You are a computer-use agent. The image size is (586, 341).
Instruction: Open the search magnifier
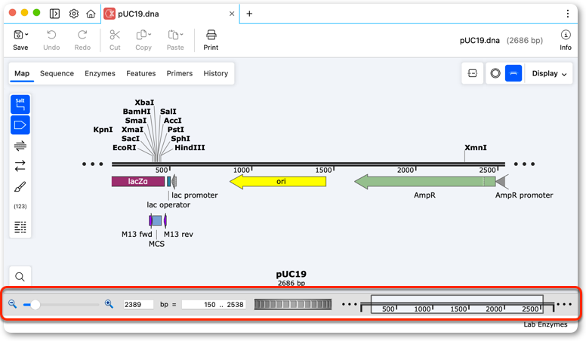tap(20, 277)
